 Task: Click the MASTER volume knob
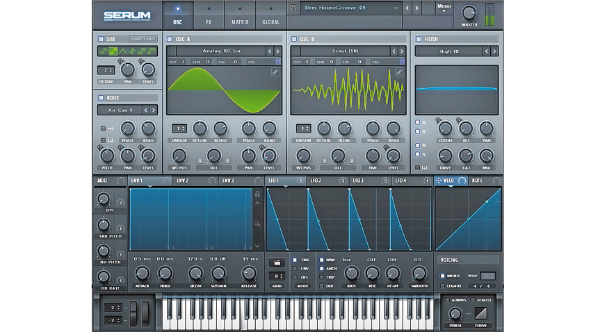click(469, 13)
